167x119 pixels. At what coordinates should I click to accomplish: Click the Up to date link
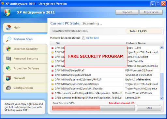click(92, 38)
